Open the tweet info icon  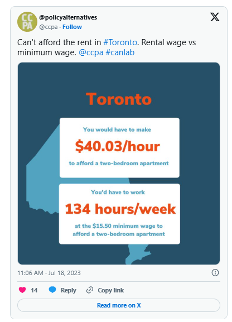tap(215, 273)
